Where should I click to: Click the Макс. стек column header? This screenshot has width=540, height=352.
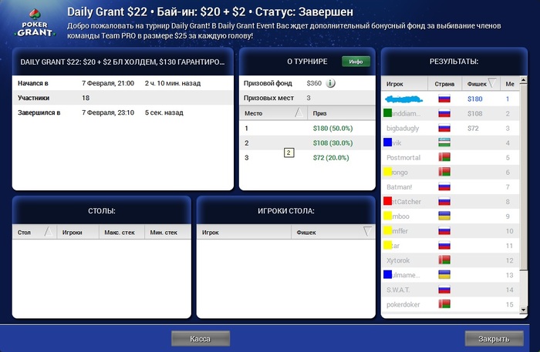120,233
